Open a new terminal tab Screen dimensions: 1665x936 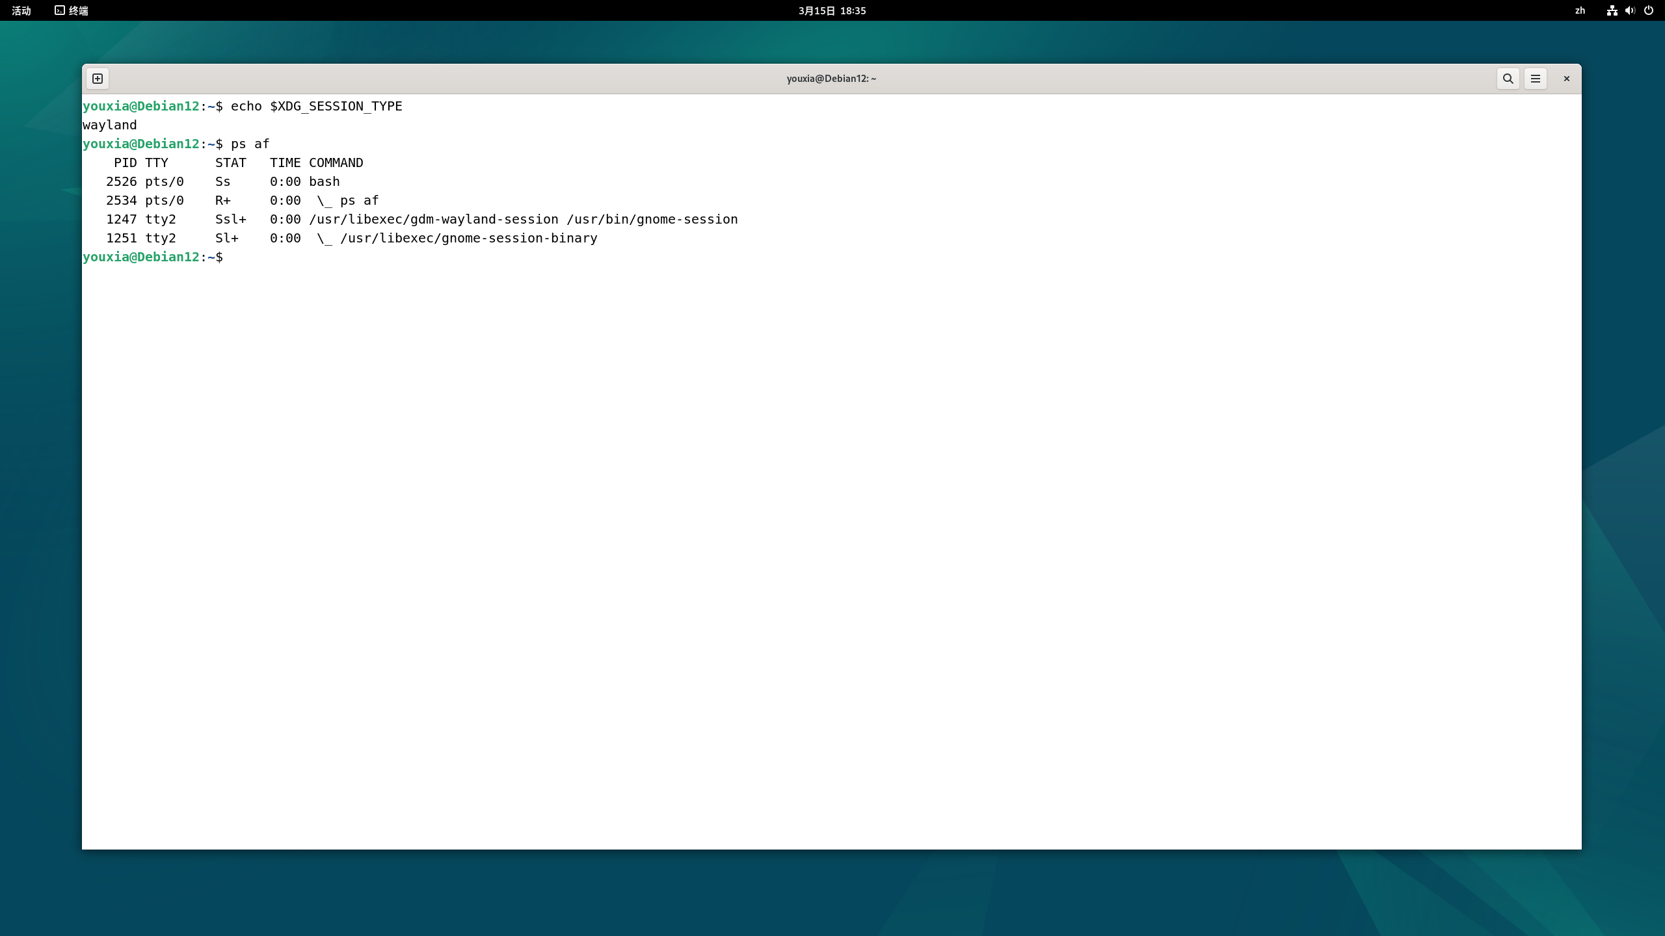98,78
